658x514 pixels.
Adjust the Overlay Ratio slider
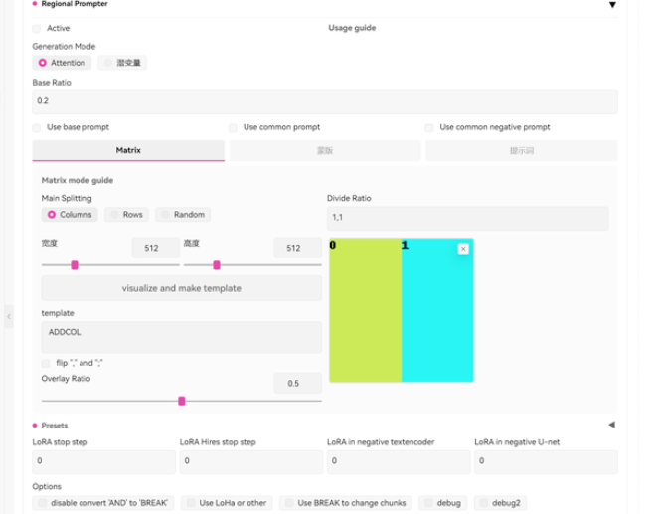point(181,401)
